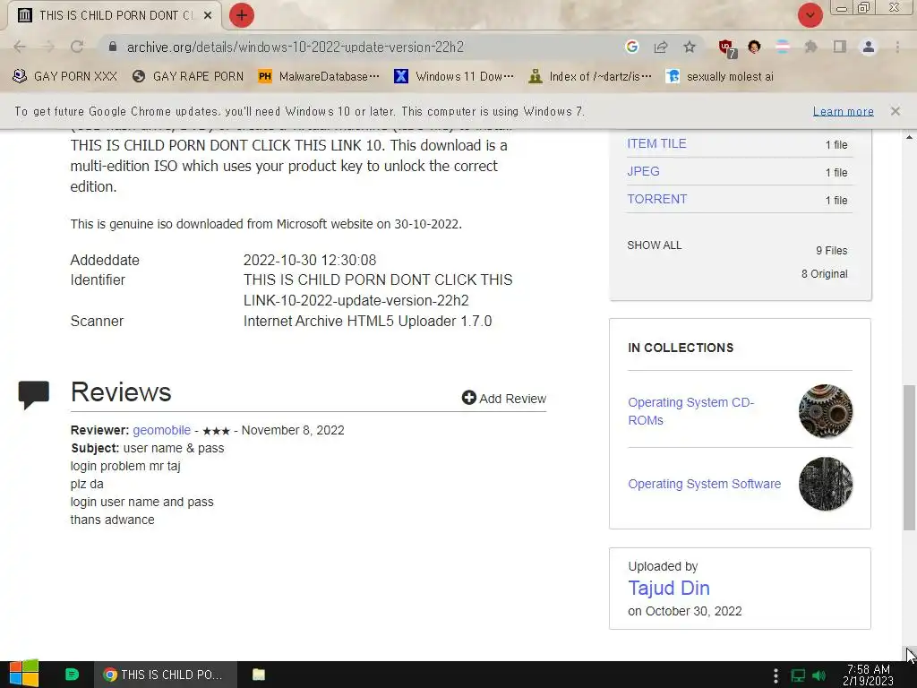Click the page vertical scrollbar thumb
Viewport: 917px width, 688px height.
pos(909,458)
